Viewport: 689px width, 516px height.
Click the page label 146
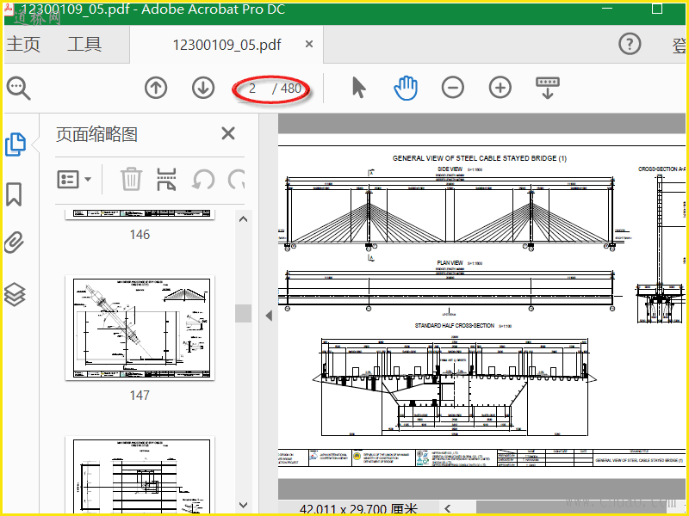pyautogui.click(x=140, y=234)
